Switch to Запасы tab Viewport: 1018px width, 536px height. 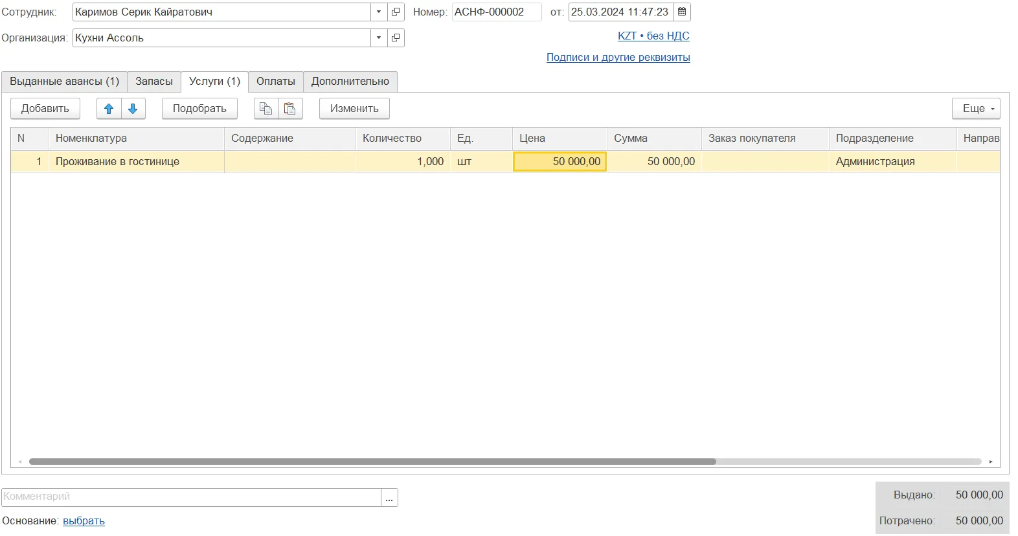[x=154, y=82]
